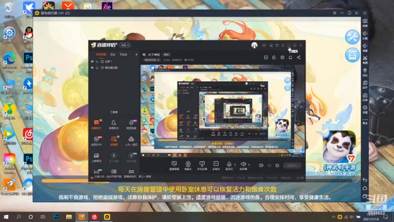This screenshot has width=394, height=222.
Task: Toggle the lock icon above the preview
Action: coord(274,57)
